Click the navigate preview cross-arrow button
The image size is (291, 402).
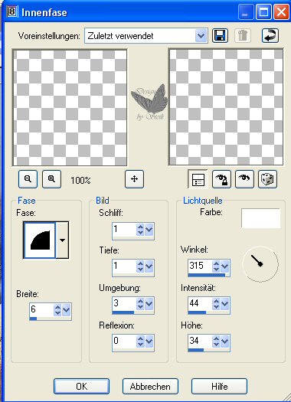[x=134, y=179]
